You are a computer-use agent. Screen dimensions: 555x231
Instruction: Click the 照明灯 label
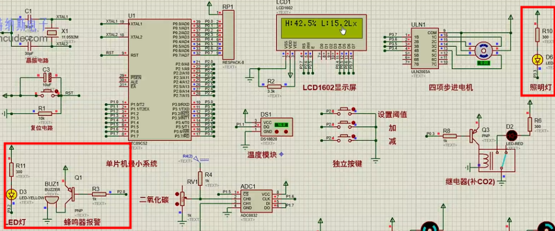coord(541,88)
